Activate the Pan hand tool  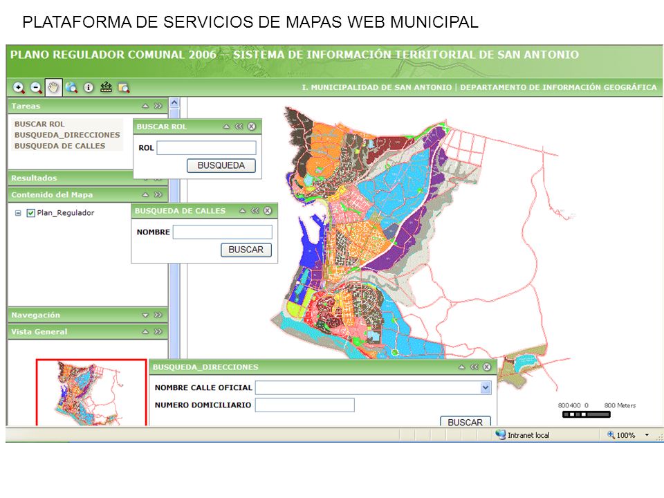pos(53,88)
